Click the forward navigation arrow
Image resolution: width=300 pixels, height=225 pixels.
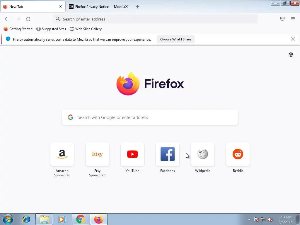pos(18,19)
